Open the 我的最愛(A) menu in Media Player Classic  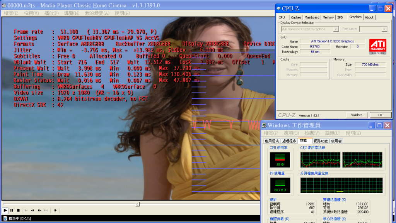pos(97,13)
